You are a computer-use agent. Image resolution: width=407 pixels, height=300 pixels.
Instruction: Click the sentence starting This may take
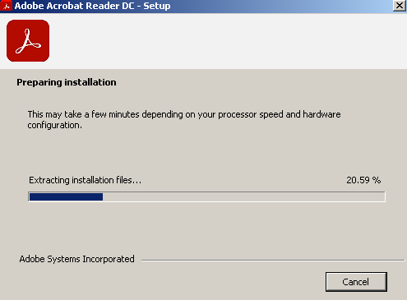[x=184, y=119]
